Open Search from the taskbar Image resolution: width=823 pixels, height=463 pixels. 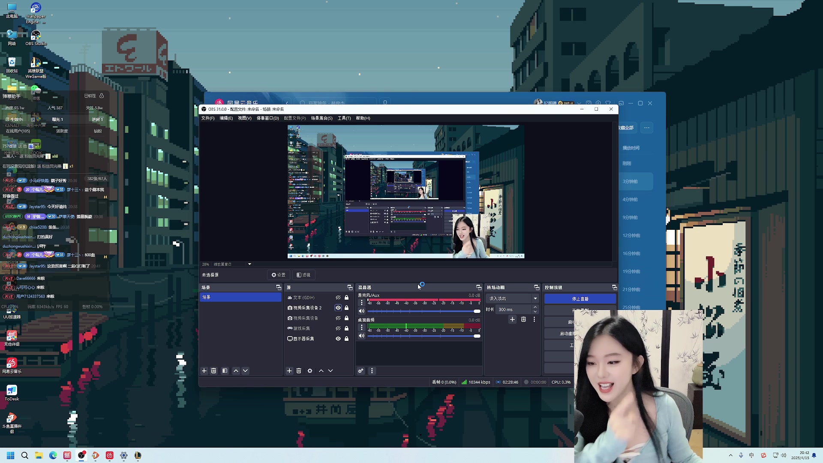click(25, 455)
